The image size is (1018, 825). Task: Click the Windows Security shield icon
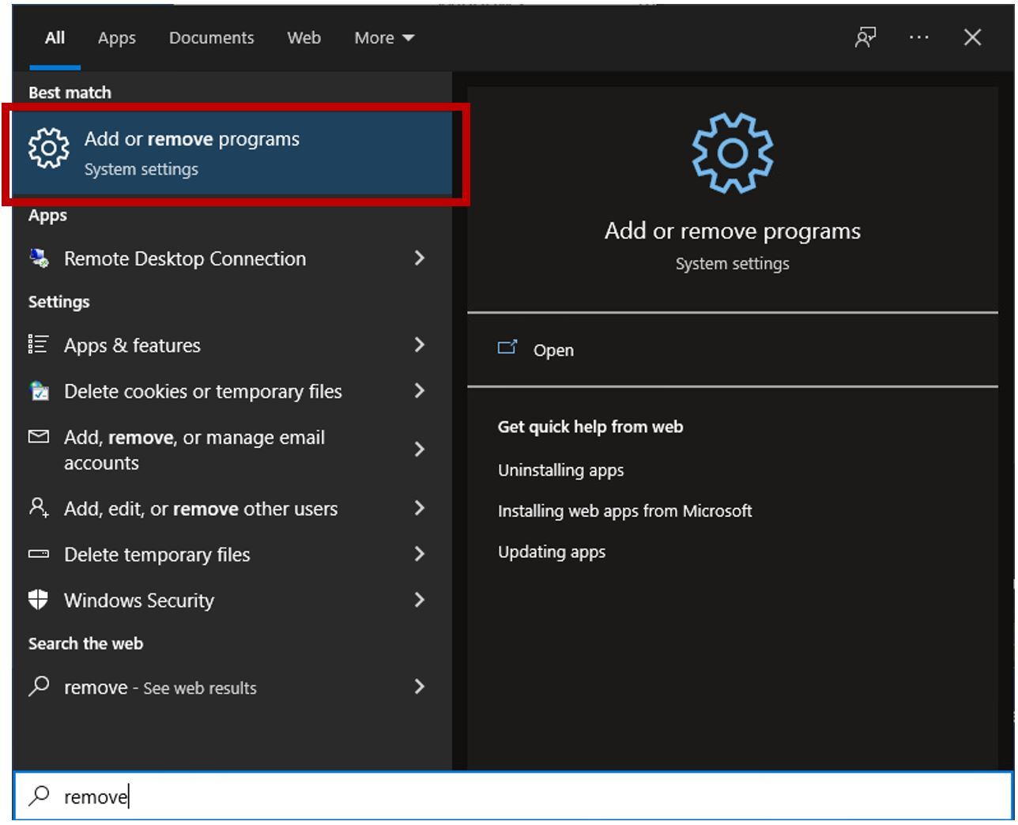(x=39, y=600)
